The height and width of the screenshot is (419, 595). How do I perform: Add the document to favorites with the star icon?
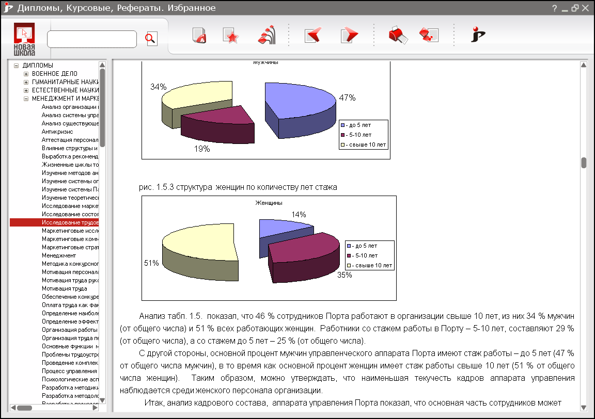click(231, 36)
